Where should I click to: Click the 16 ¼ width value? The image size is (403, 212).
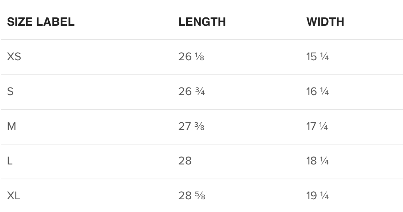click(317, 91)
